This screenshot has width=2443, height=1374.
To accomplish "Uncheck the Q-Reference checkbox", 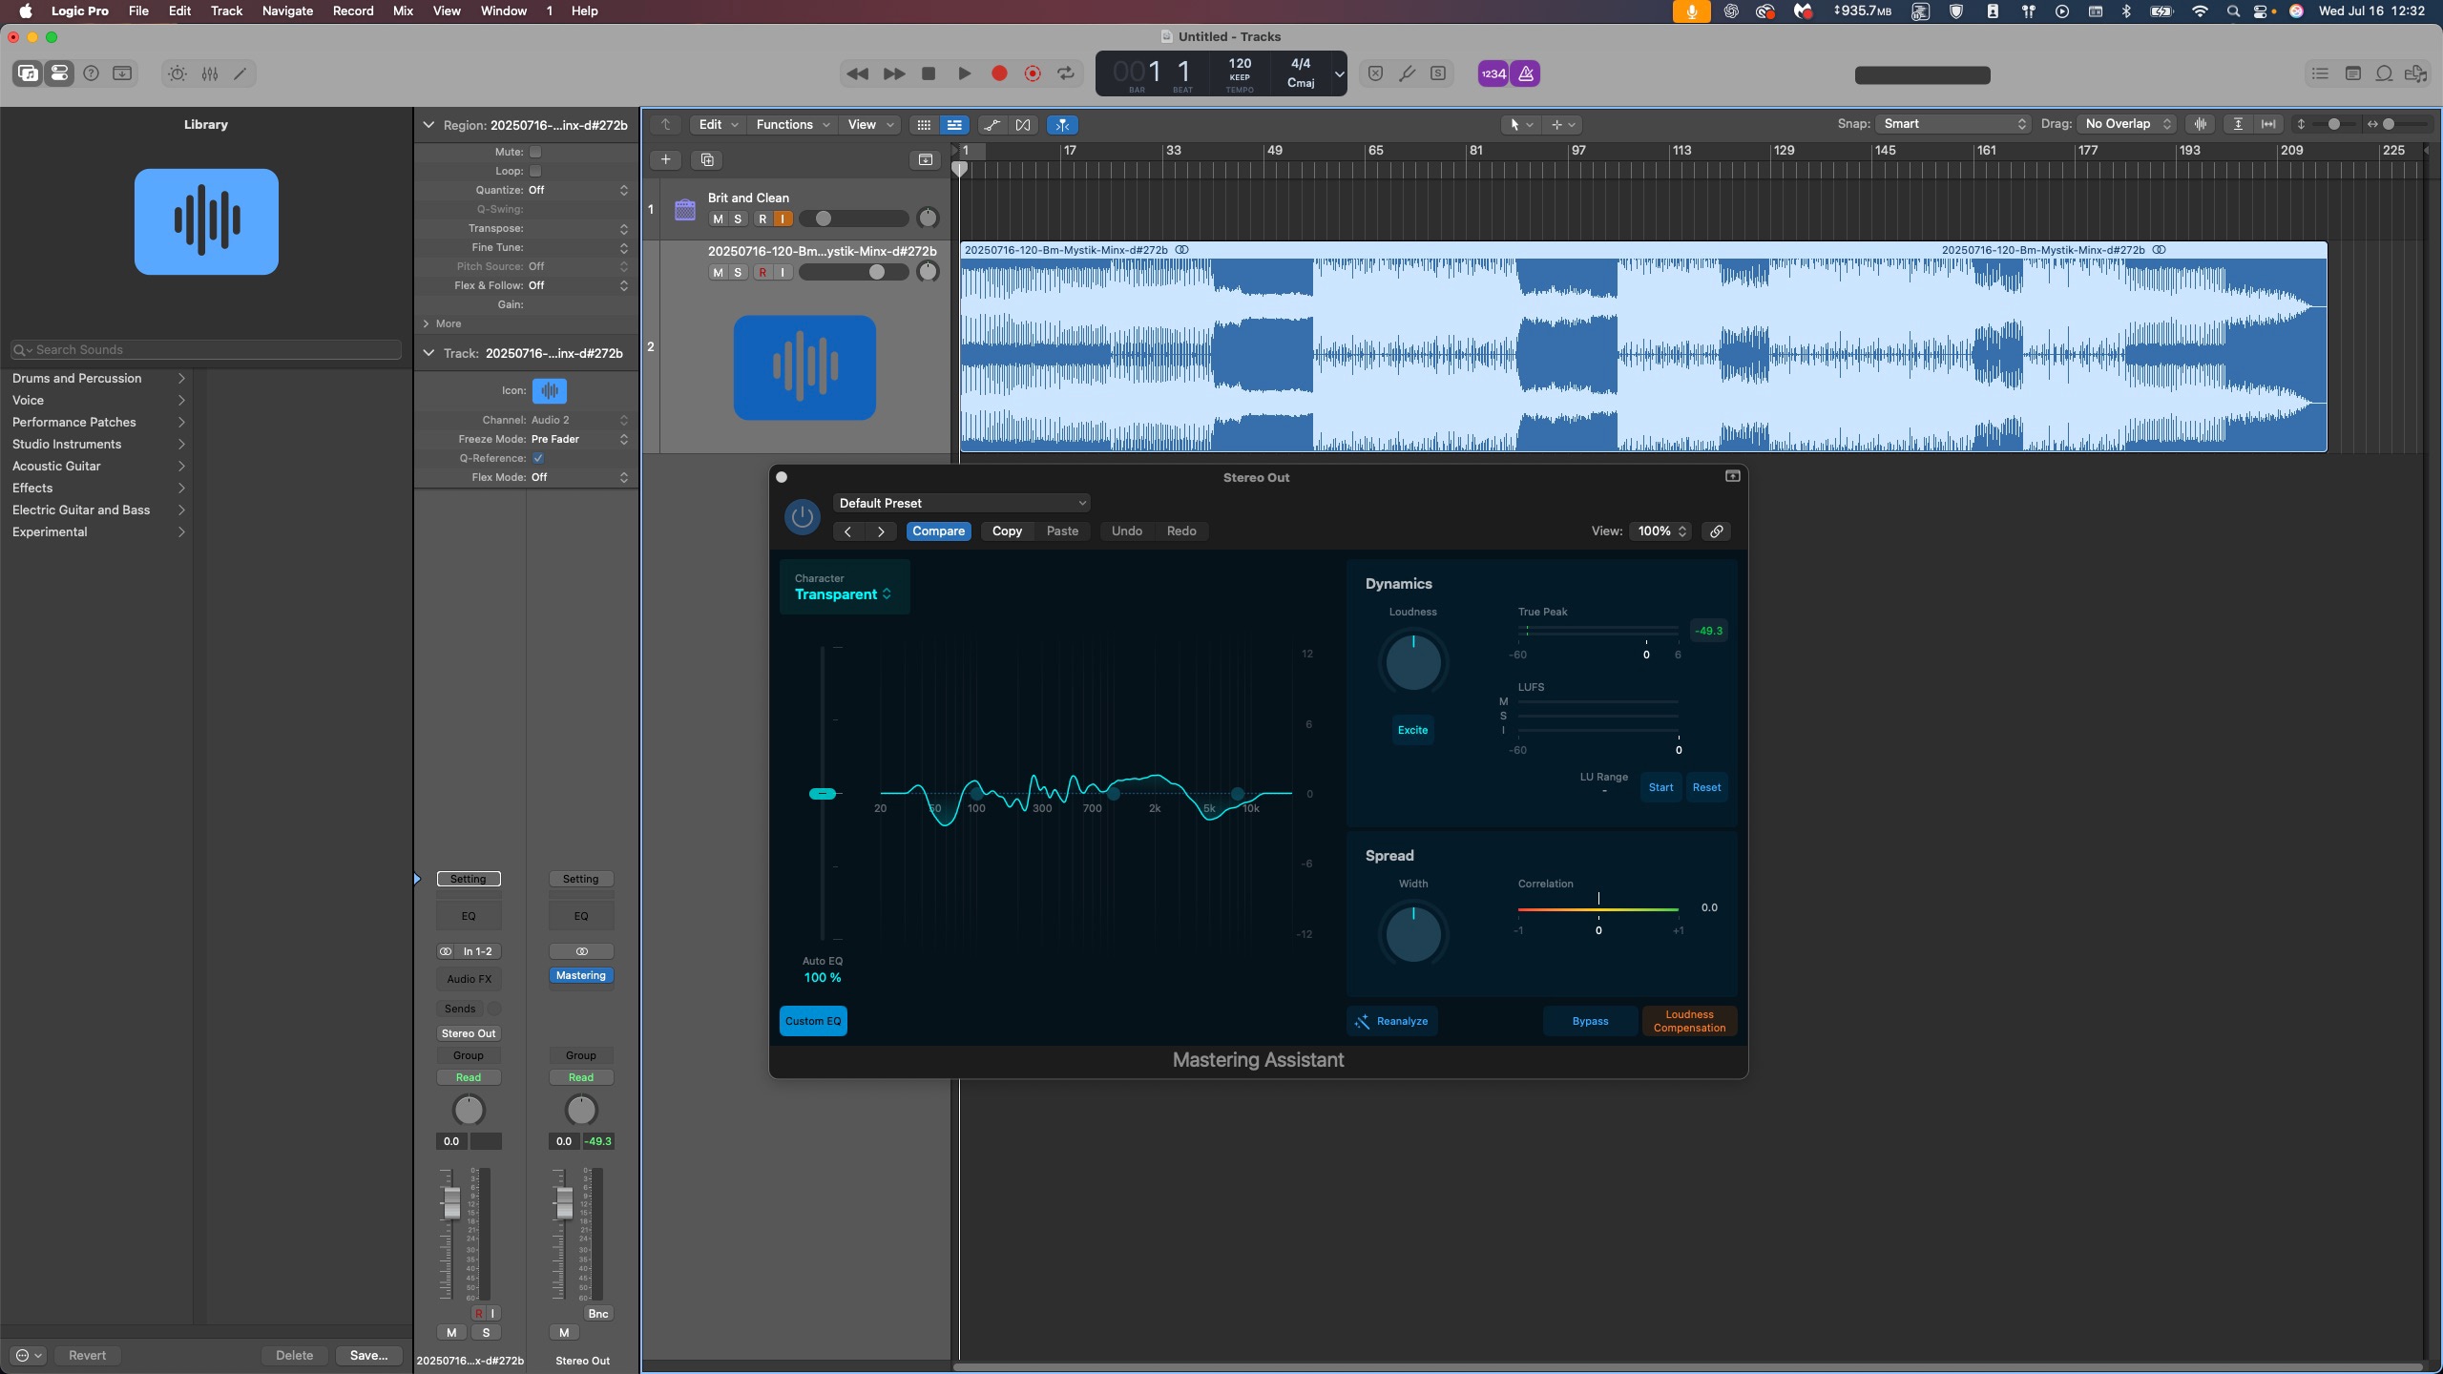I will (x=537, y=458).
